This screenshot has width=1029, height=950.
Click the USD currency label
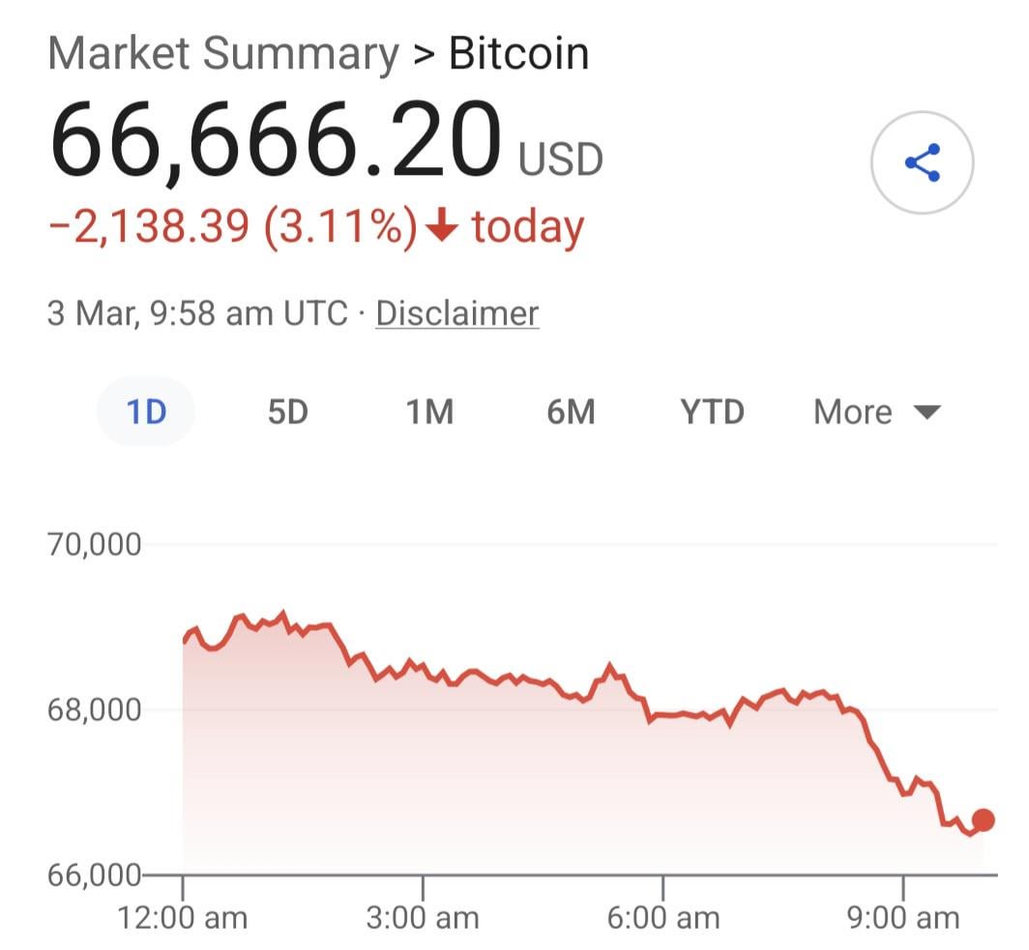tap(561, 159)
